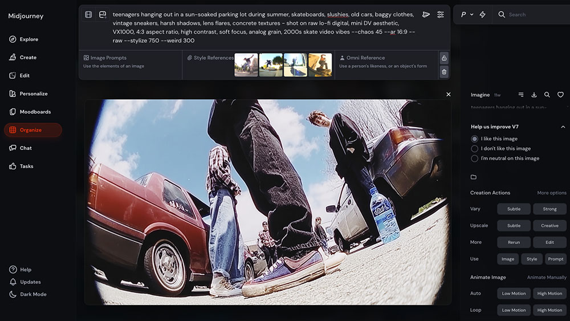Choose the "I like this image" radio
The image size is (570, 321).
click(475, 139)
